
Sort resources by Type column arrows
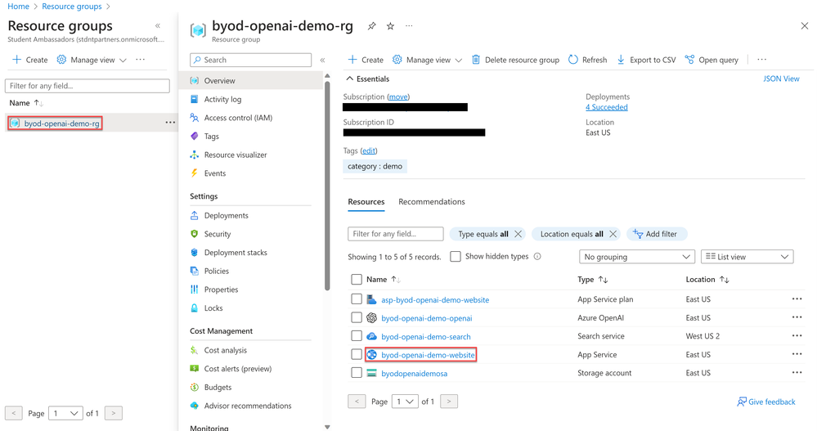[603, 280]
